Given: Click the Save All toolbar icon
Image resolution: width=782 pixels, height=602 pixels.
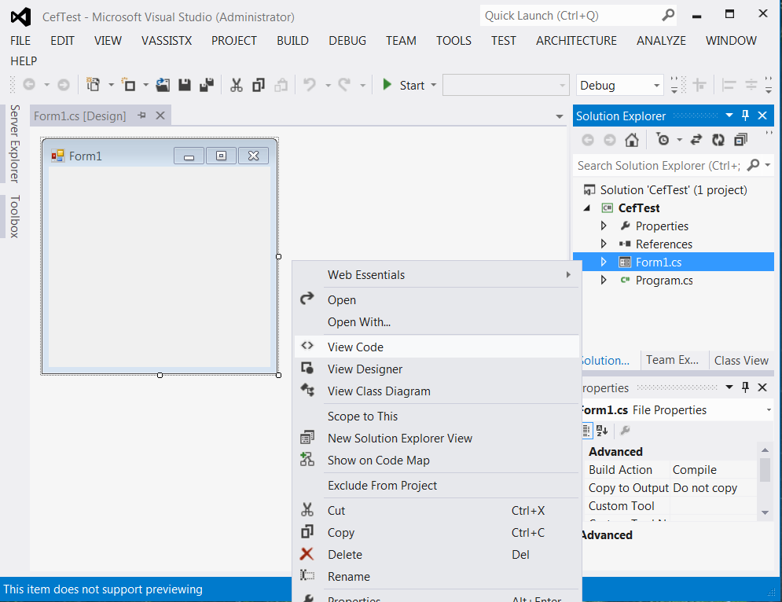Looking at the screenshot, I should pos(206,84).
